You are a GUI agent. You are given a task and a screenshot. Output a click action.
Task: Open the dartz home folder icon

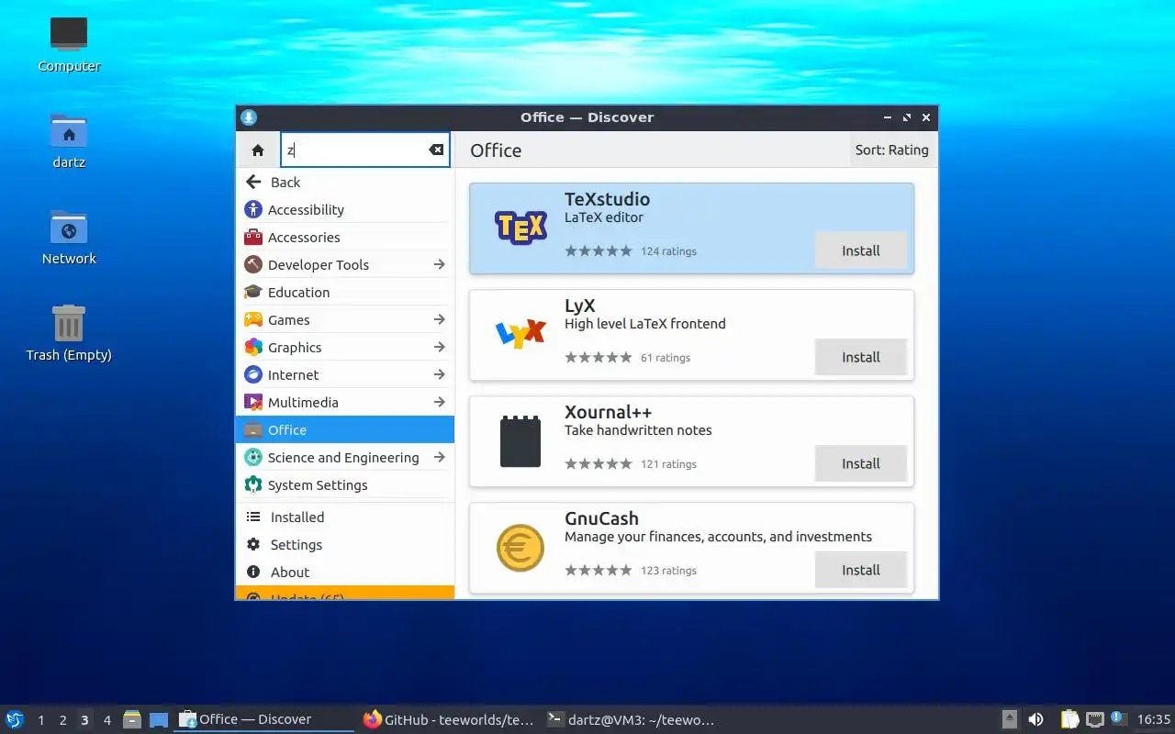click(x=69, y=130)
